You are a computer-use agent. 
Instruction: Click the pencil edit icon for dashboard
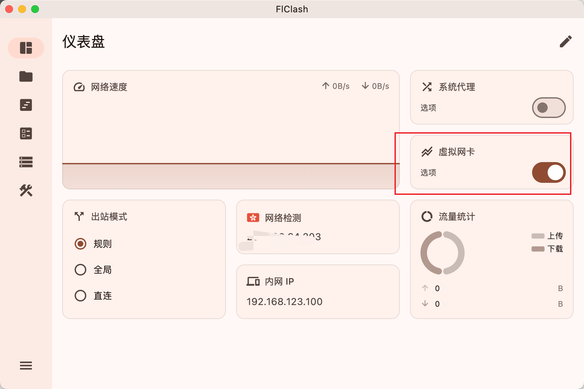[x=566, y=42]
